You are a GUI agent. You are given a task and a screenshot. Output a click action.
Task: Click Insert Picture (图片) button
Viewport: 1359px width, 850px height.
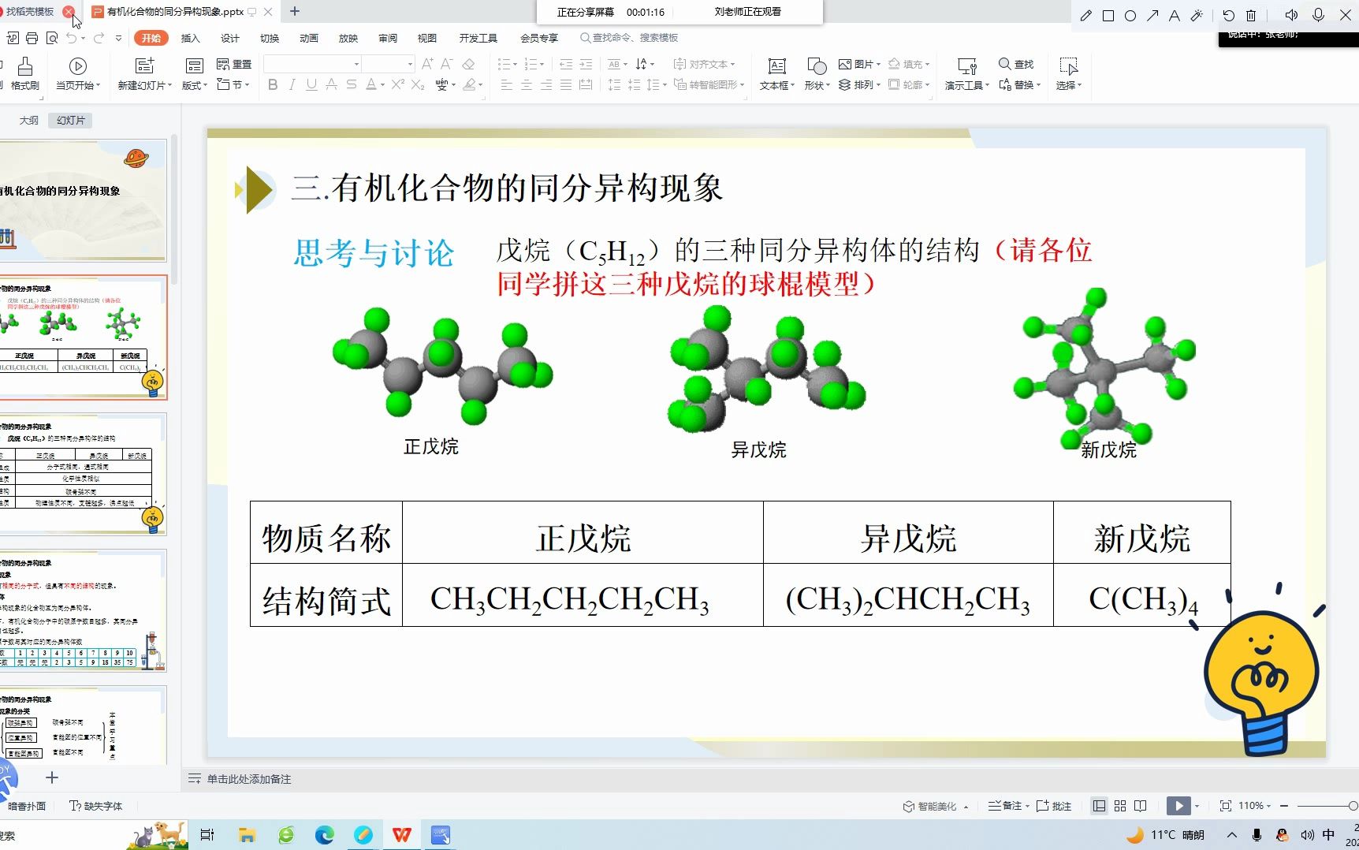tap(859, 64)
